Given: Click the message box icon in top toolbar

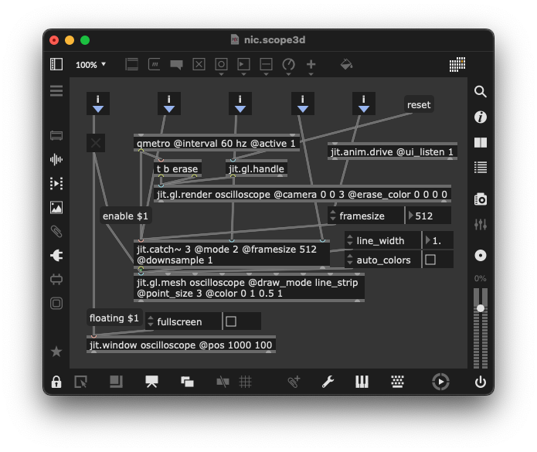Looking at the screenshot, I should point(155,64).
